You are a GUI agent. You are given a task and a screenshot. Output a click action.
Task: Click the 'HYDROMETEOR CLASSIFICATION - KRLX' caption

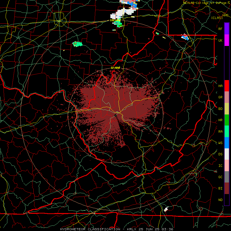98,229
